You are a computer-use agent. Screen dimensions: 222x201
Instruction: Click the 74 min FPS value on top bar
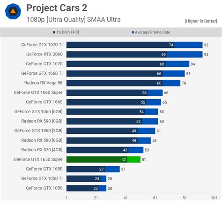coord(171,45)
